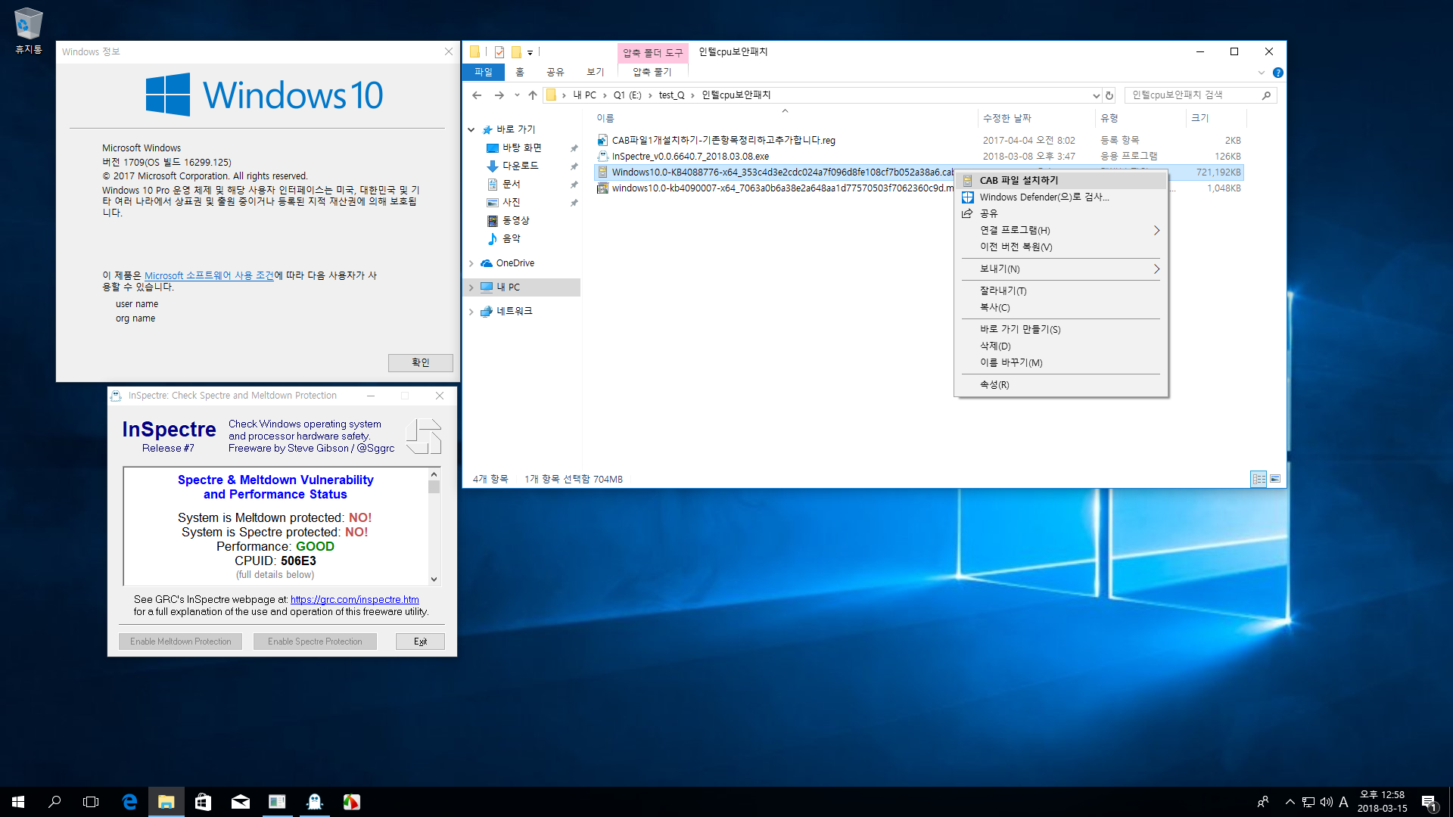This screenshot has height=817, width=1453.
Task: Open the Recycle Bin desktop icon
Action: pyautogui.click(x=28, y=30)
